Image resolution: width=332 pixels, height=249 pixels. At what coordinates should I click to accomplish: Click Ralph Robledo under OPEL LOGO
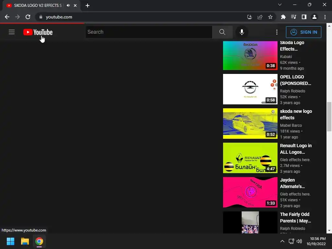tap(292, 91)
